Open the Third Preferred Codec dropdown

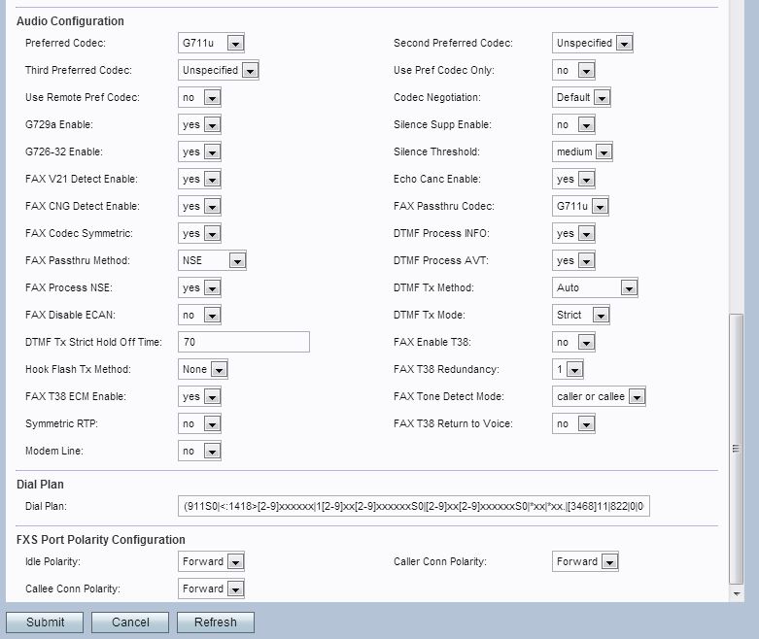click(221, 70)
